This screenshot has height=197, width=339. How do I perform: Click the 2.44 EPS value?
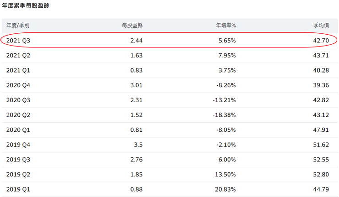(x=137, y=41)
